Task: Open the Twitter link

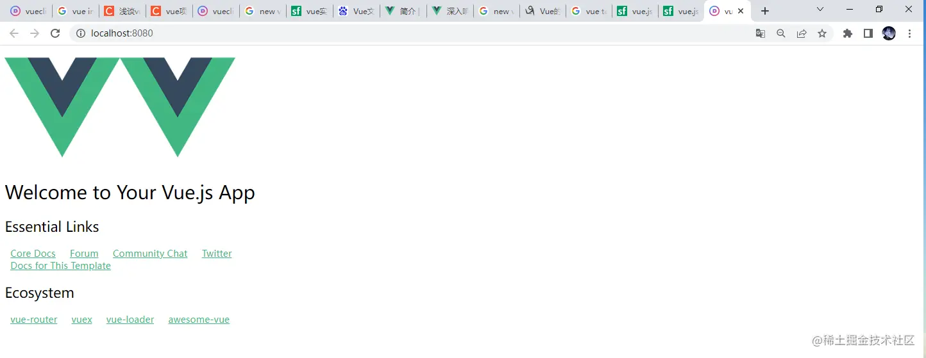Action: 217,254
